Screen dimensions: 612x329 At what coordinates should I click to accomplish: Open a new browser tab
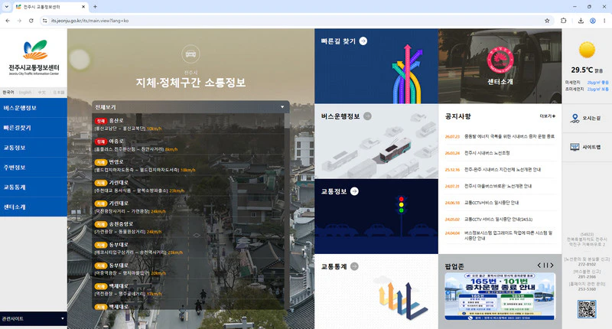click(95, 7)
